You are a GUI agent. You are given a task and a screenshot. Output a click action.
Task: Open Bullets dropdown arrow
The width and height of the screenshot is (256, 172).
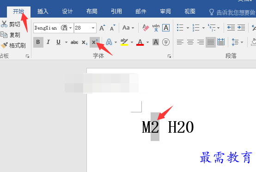click(x=188, y=28)
